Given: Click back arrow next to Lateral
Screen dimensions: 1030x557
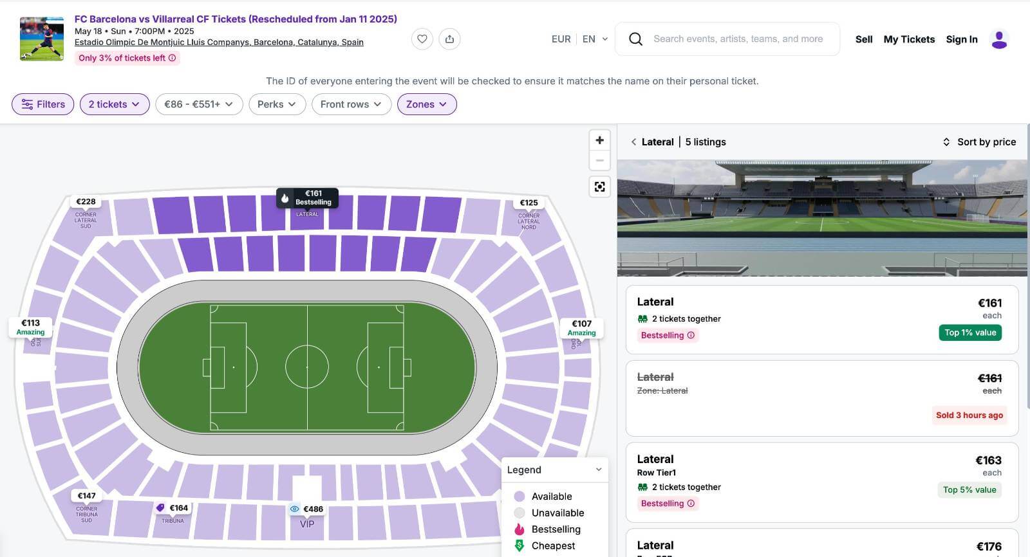Looking at the screenshot, I should tap(633, 142).
